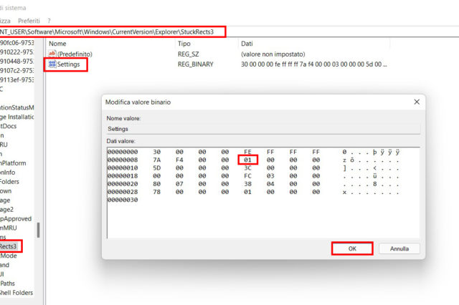Sort by the Dati column header
This screenshot has width=459, height=305.
coord(247,44)
